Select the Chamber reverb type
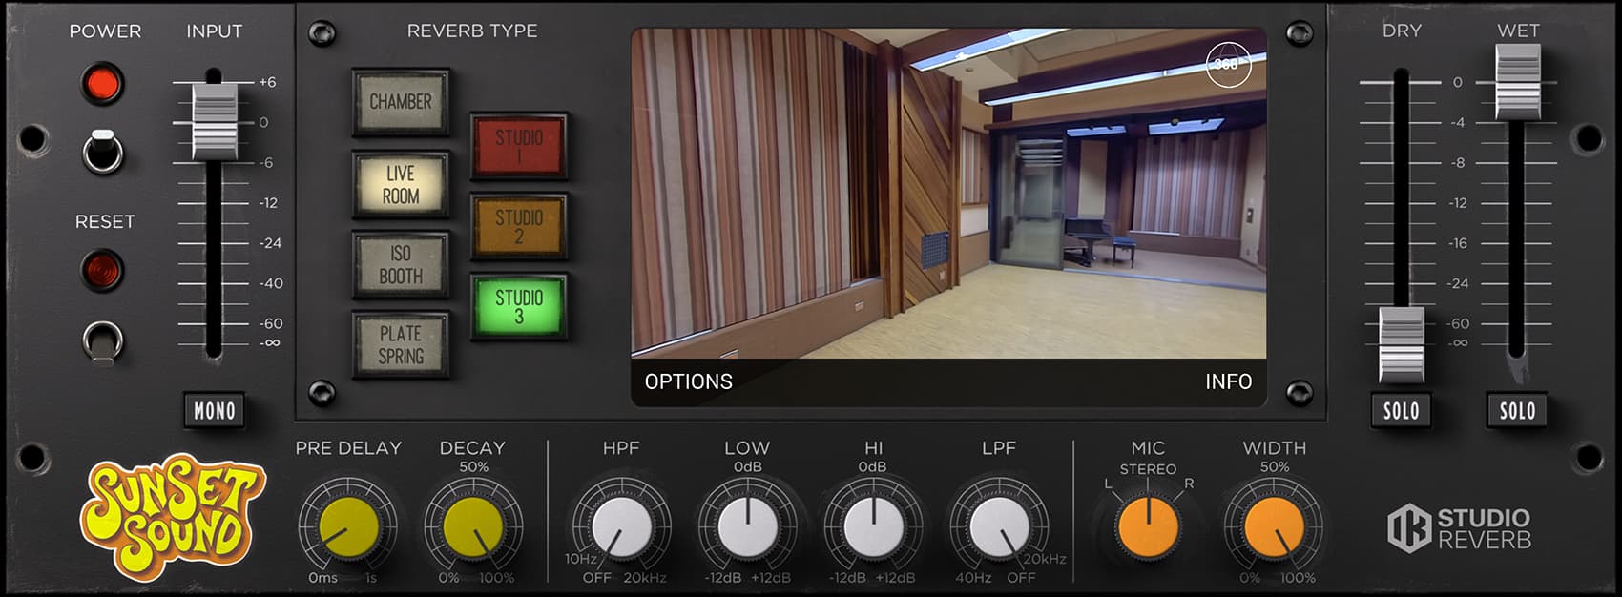The image size is (1622, 597). click(401, 102)
